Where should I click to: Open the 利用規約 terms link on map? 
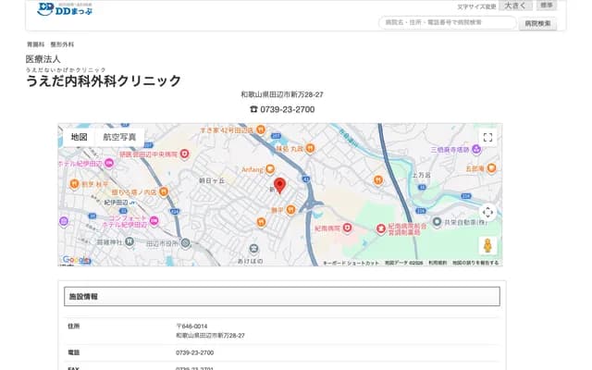tap(437, 263)
